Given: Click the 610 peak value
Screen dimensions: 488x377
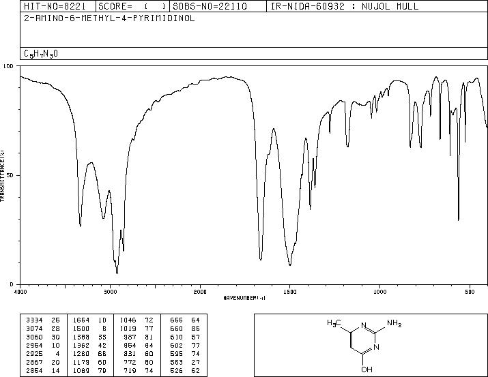Looking at the screenshot, I should click(177, 337).
